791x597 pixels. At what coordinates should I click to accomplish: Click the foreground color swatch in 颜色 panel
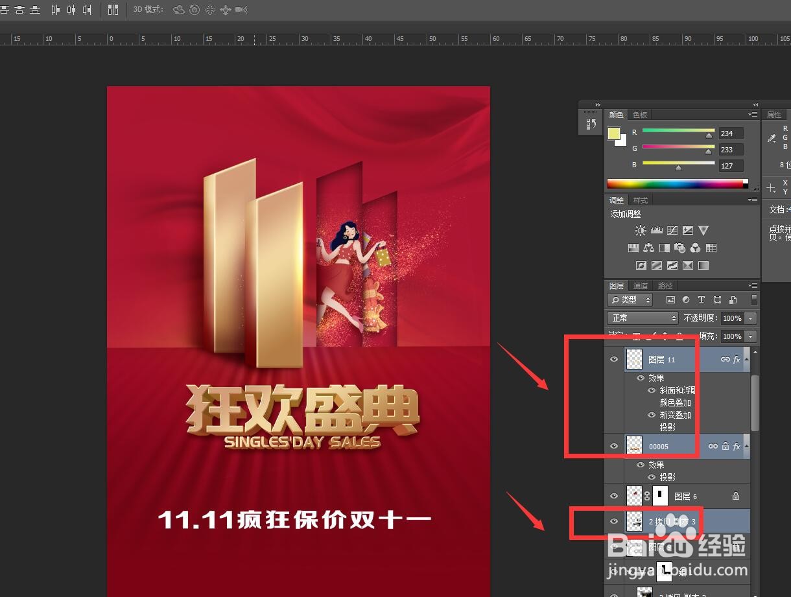tap(614, 133)
